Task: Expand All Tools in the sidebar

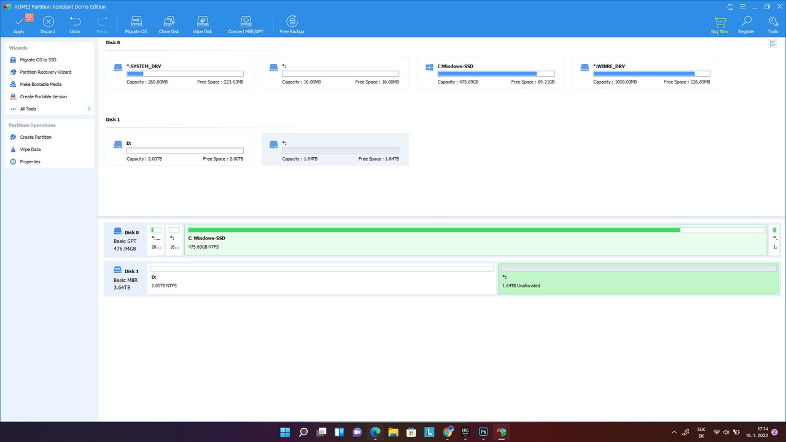Action: pos(50,109)
